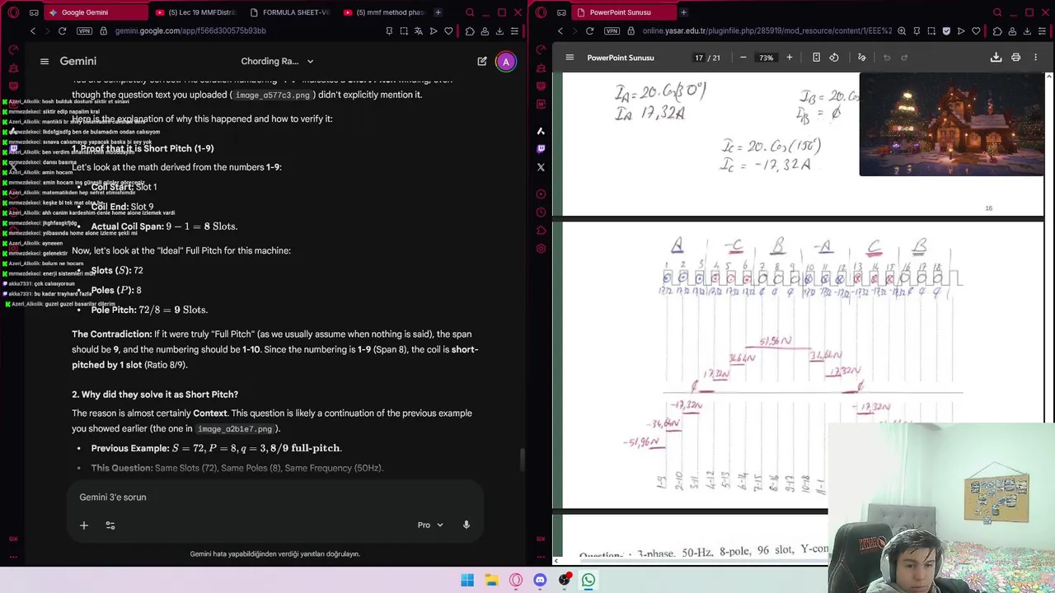Viewport: 1055px width, 593px height.
Task: Edit the PDF page number field showing 17
Action: click(x=699, y=58)
